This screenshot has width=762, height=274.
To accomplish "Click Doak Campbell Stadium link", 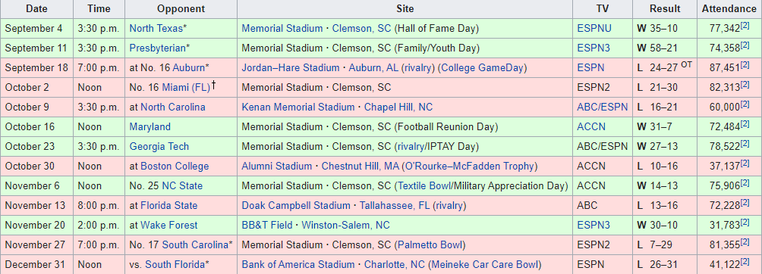I will 296,206.
